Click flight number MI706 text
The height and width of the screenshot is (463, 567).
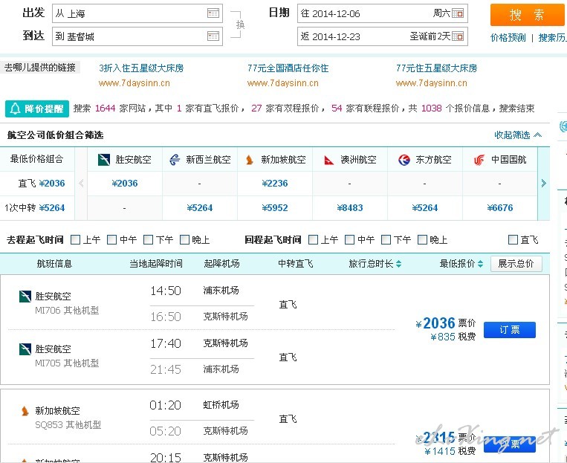48,311
